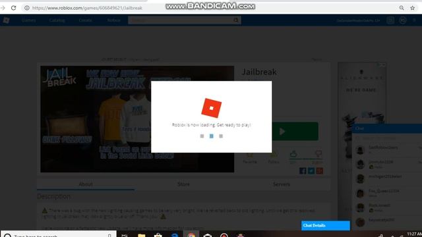Click the Favorite star icon
Viewport: 422px width, 237px height.
coord(250,155)
